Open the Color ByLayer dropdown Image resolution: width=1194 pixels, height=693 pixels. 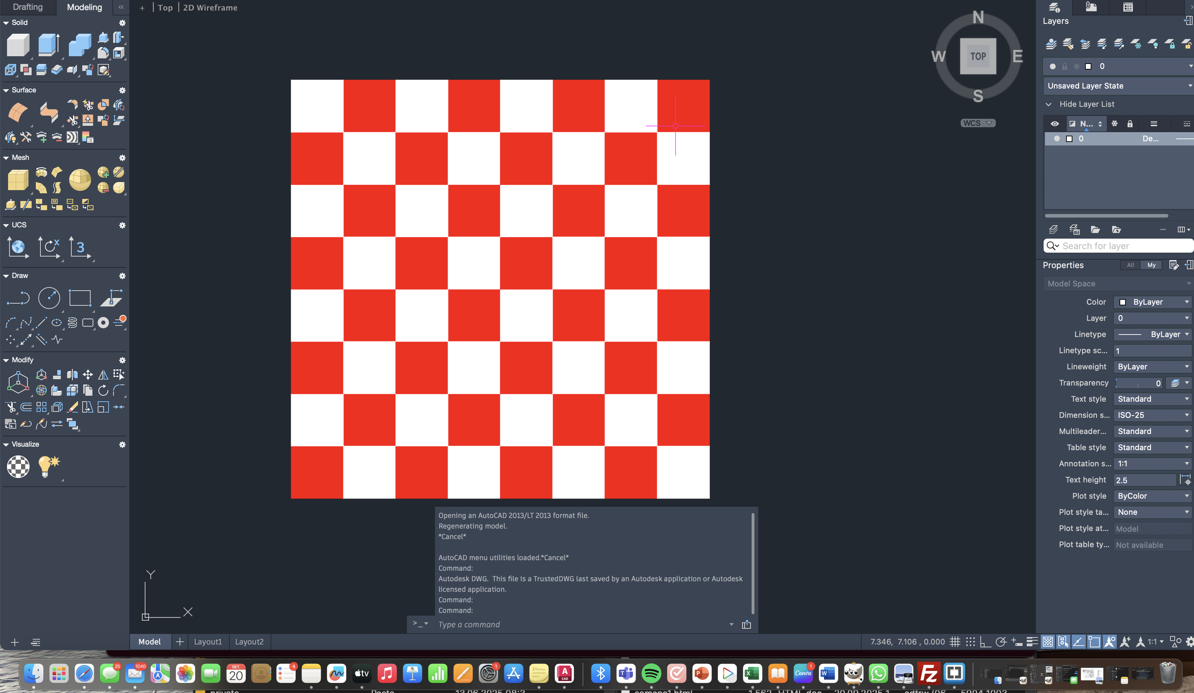point(1152,302)
